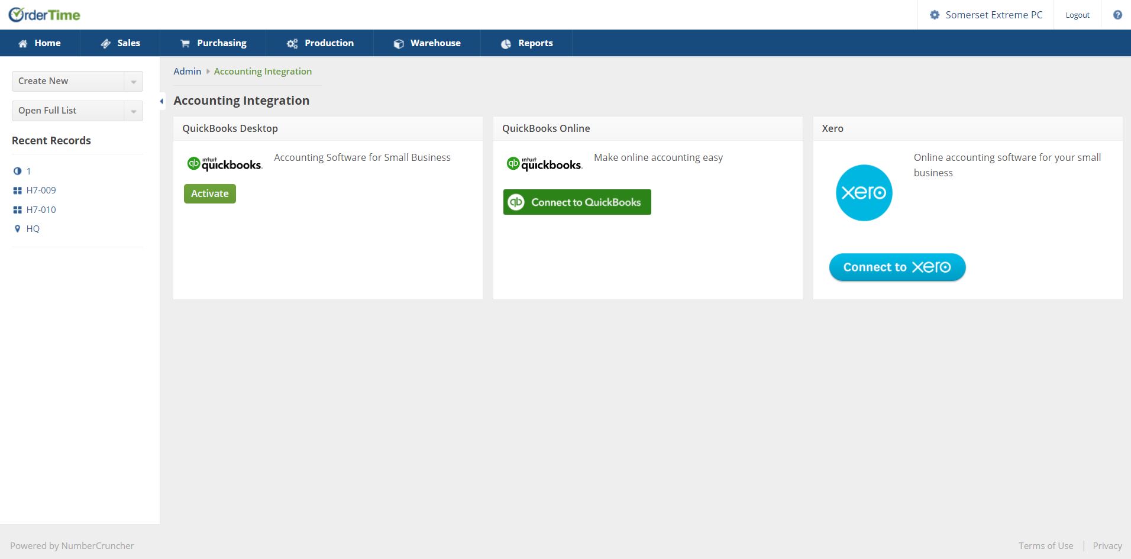Click the QuickBooks Online card heading
The height and width of the screenshot is (559, 1131).
(x=546, y=128)
